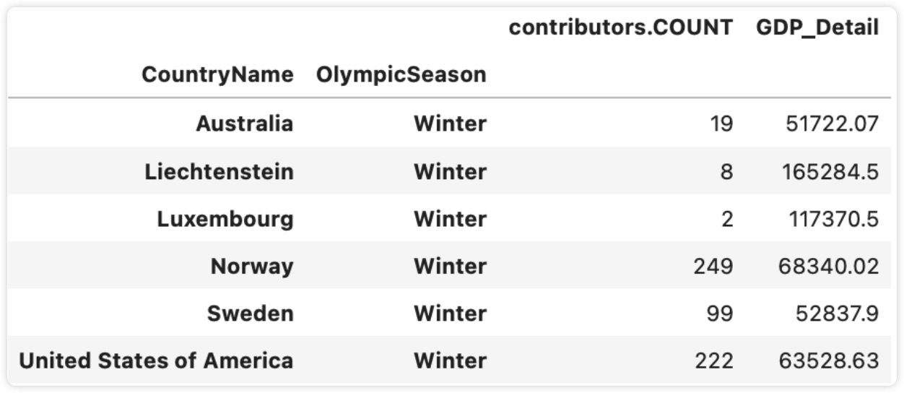Click Sweden's contributors count 99
Screen dimensions: 904x393
(x=720, y=313)
